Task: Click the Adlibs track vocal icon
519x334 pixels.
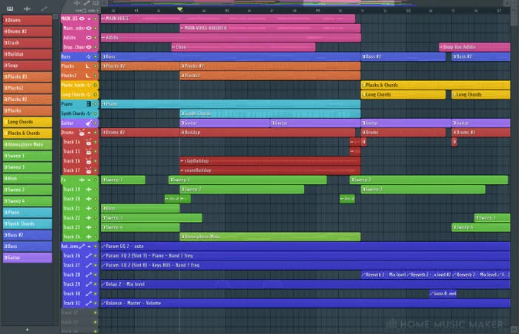Action: point(89,38)
